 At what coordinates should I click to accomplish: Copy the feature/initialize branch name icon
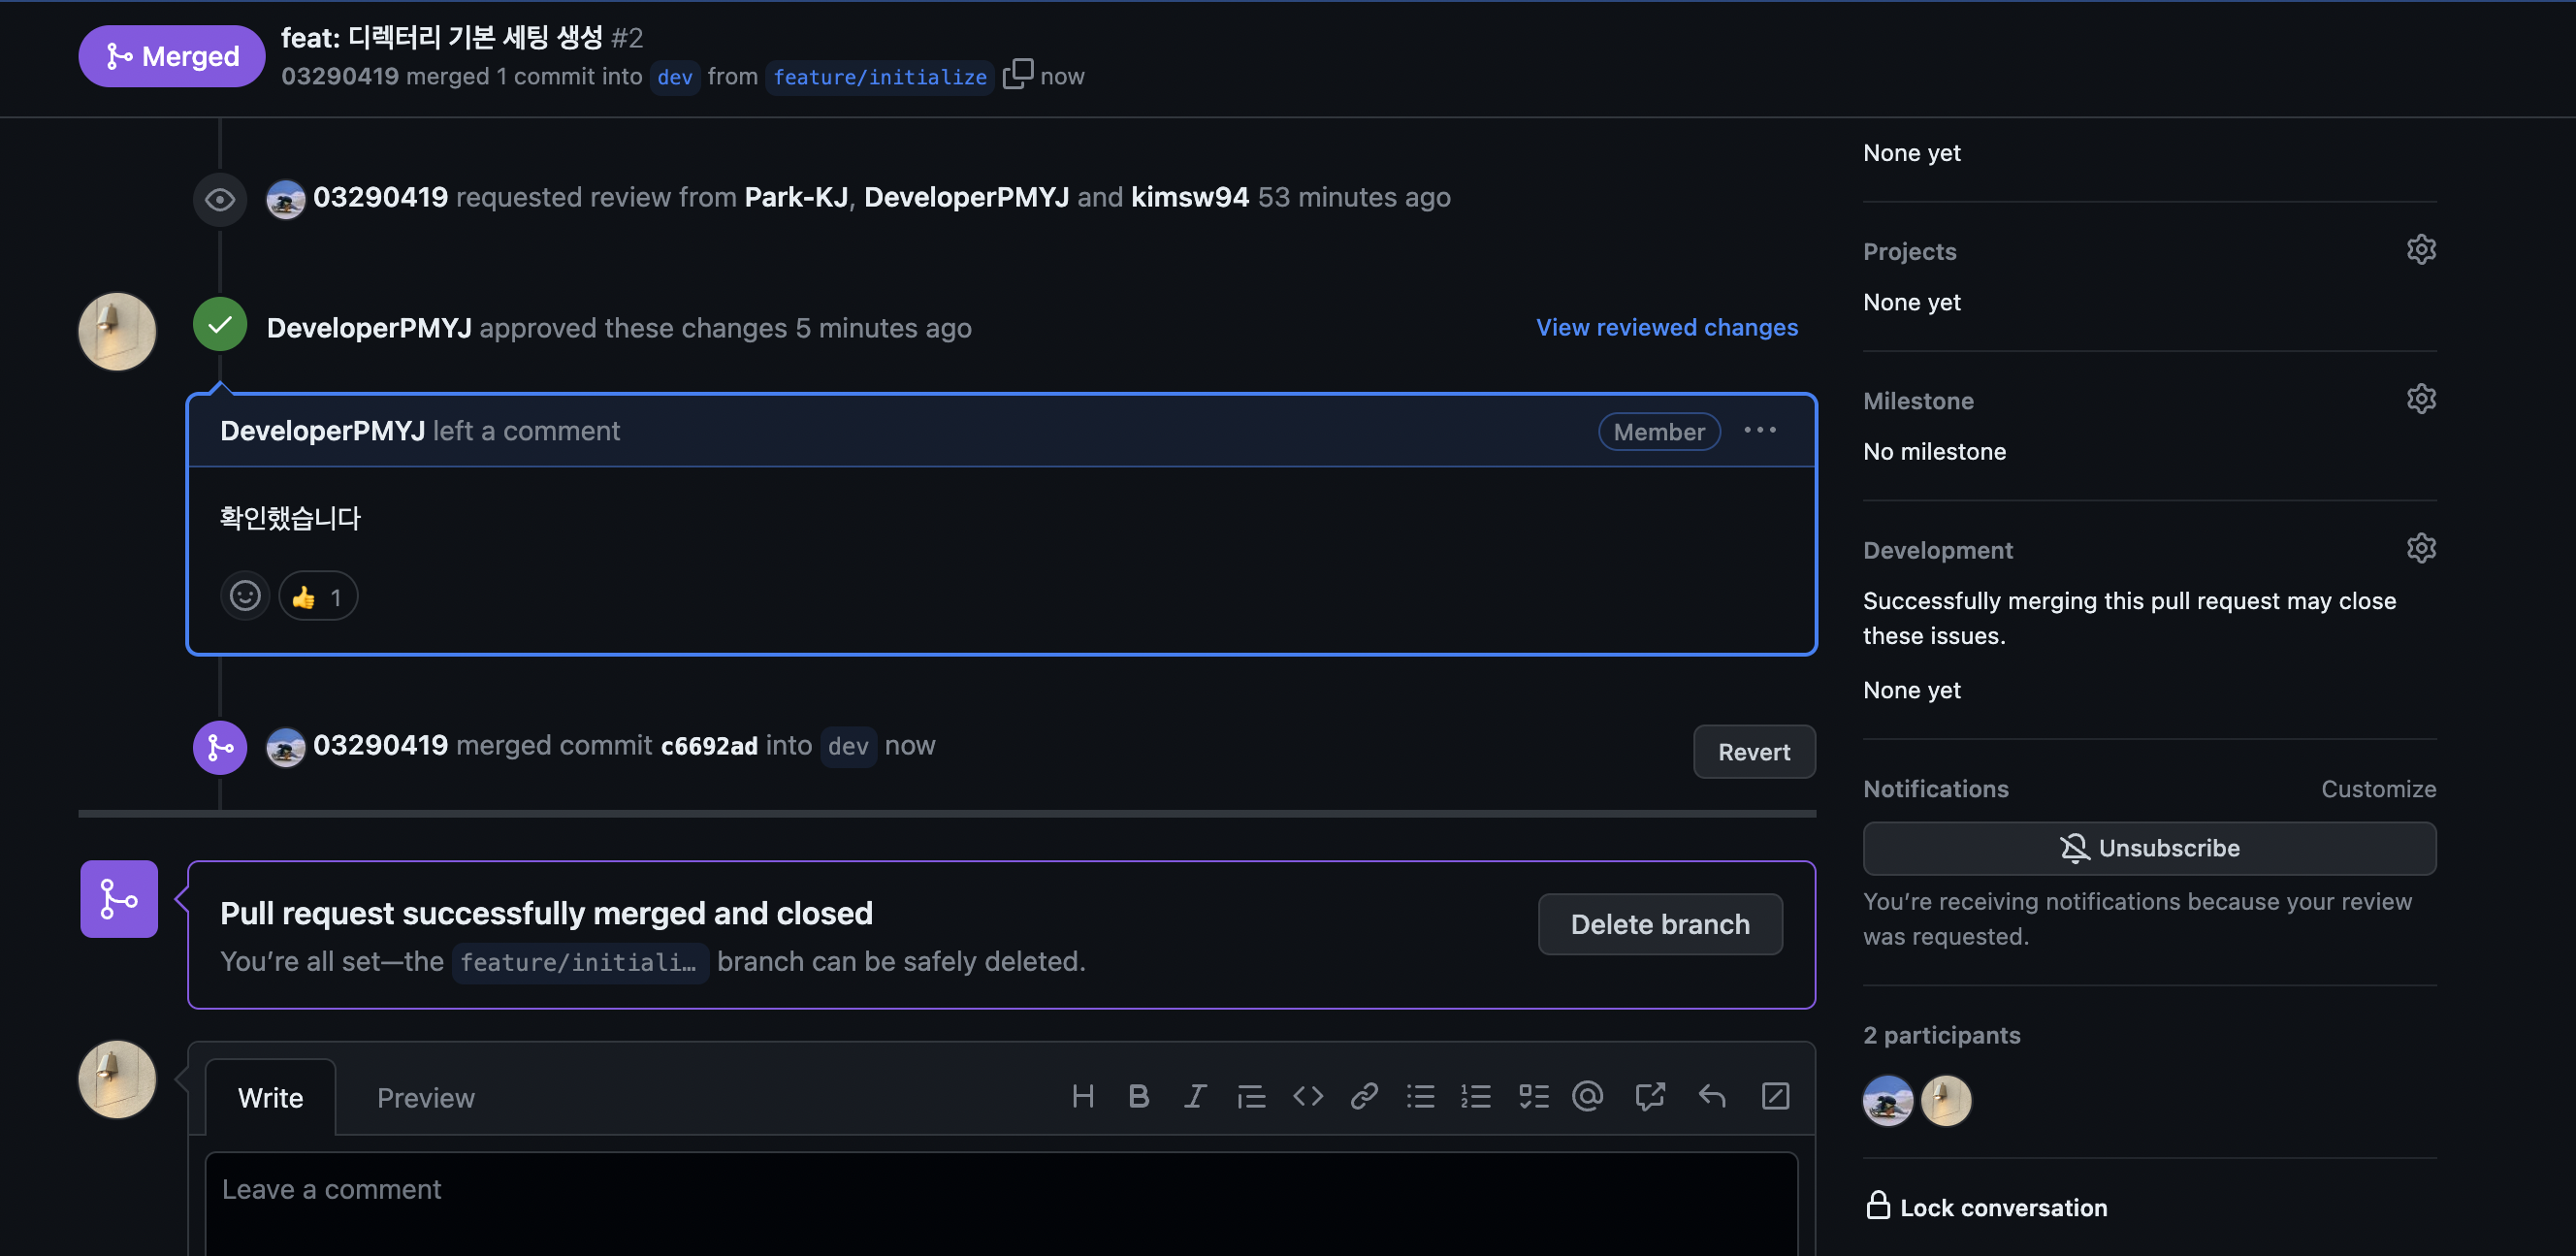pyautogui.click(x=1017, y=74)
